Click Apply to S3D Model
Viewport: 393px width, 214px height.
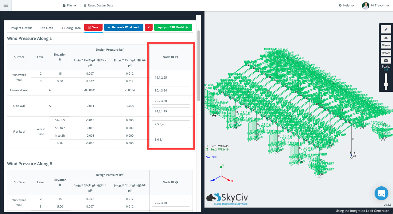pyautogui.click(x=173, y=27)
